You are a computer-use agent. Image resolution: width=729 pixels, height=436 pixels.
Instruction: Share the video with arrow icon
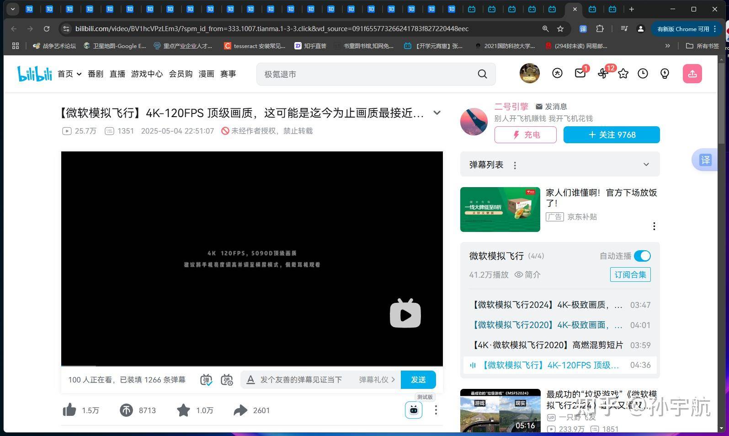click(x=240, y=410)
